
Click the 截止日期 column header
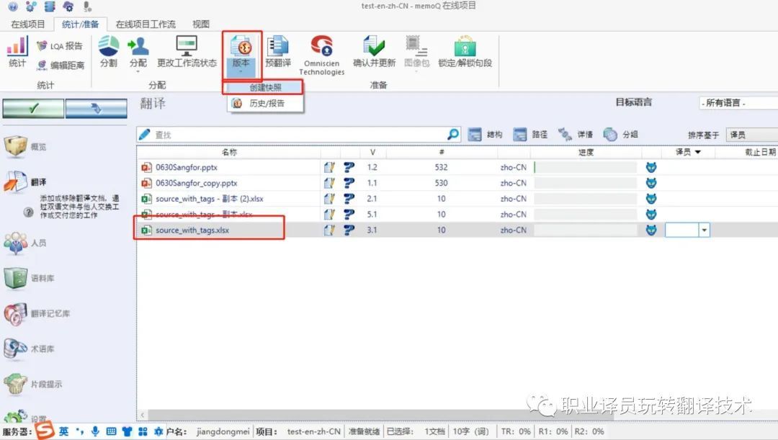click(x=759, y=152)
